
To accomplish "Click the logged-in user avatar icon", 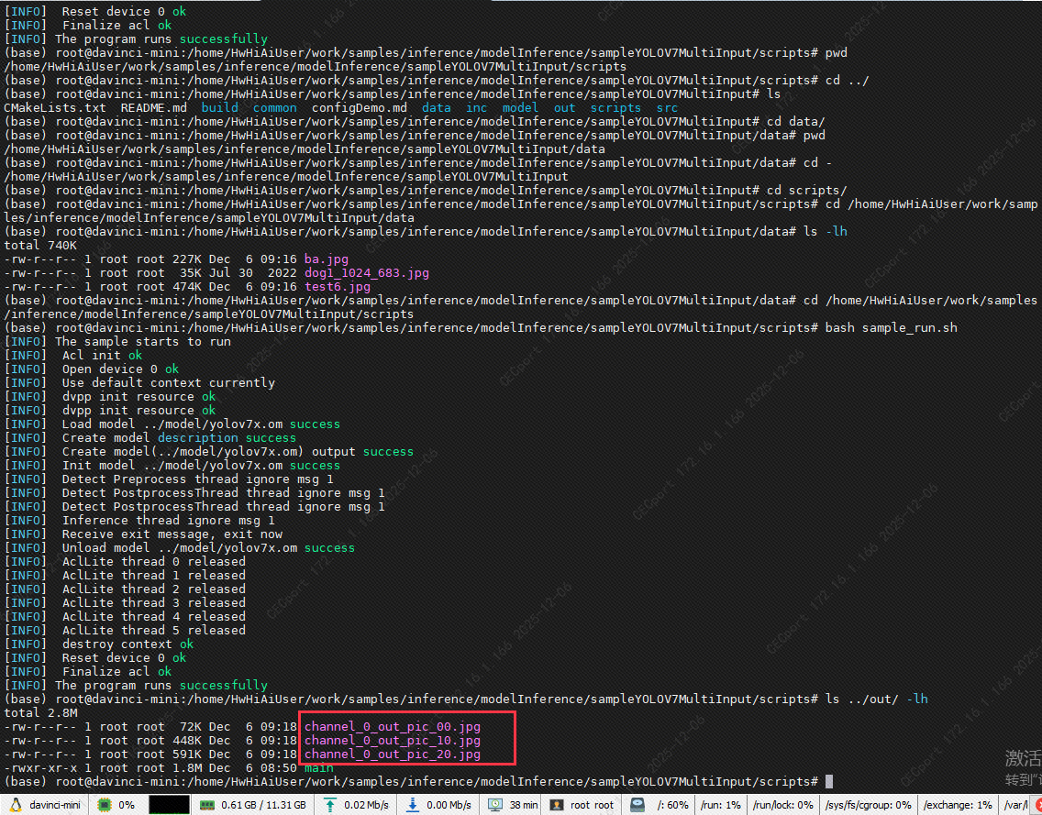I will (x=557, y=805).
